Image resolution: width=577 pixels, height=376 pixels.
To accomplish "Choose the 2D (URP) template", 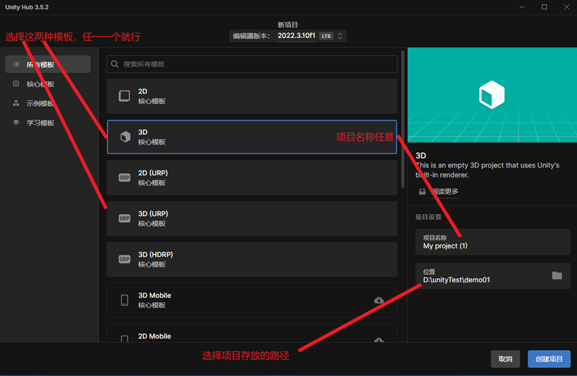I will 252,178.
